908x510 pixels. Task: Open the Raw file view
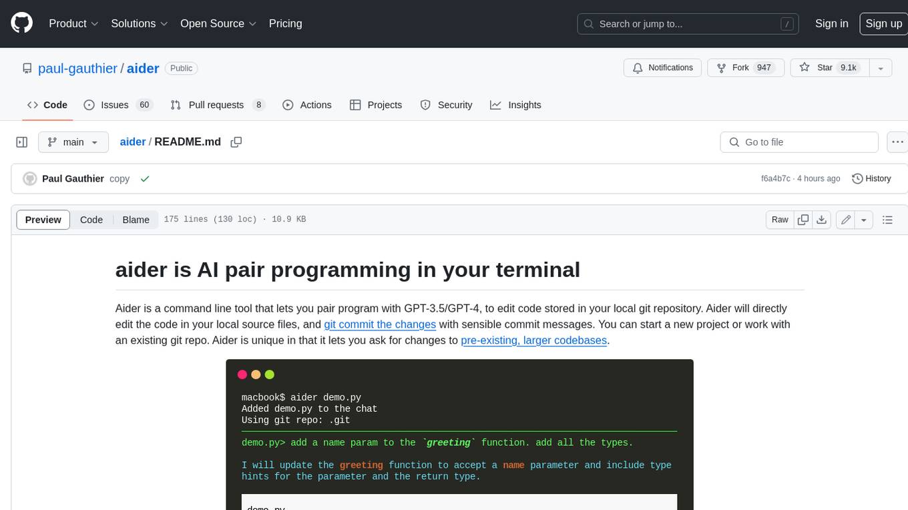tap(780, 220)
